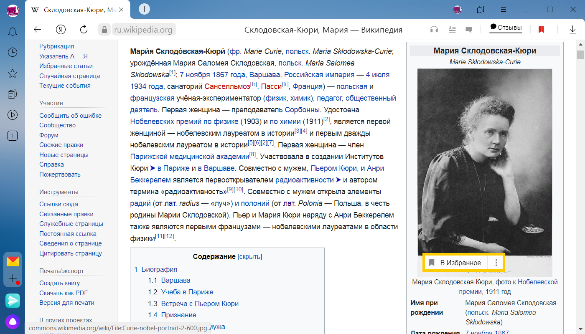This screenshot has width=585, height=334.
Task: Open Yandex Mail icon in the sidebar
Action: coord(13,261)
